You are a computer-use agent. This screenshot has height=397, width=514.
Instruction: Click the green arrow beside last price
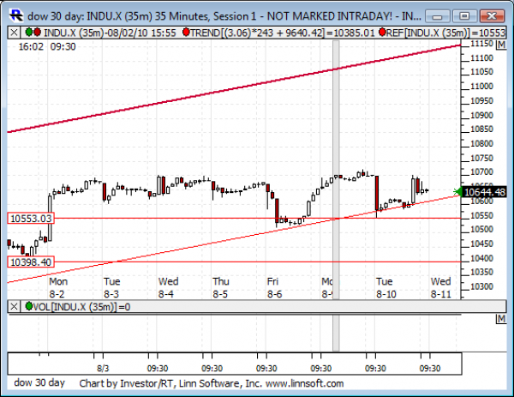click(x=457, y=192)
